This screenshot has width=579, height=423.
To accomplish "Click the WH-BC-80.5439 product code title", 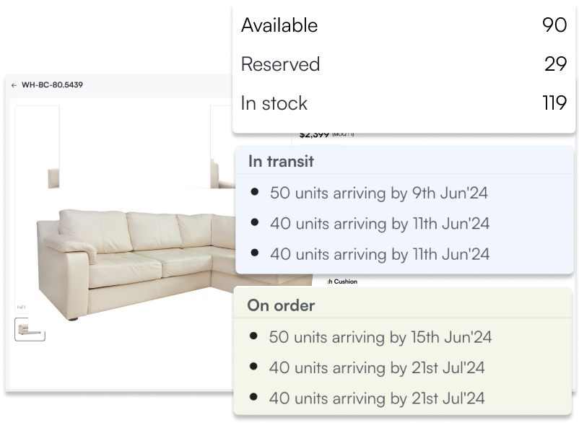I will click(x=52, y=85).
